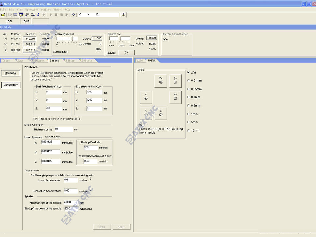Switch to the AUTO tab
316x237 pixels.
[x=140, y=61]
